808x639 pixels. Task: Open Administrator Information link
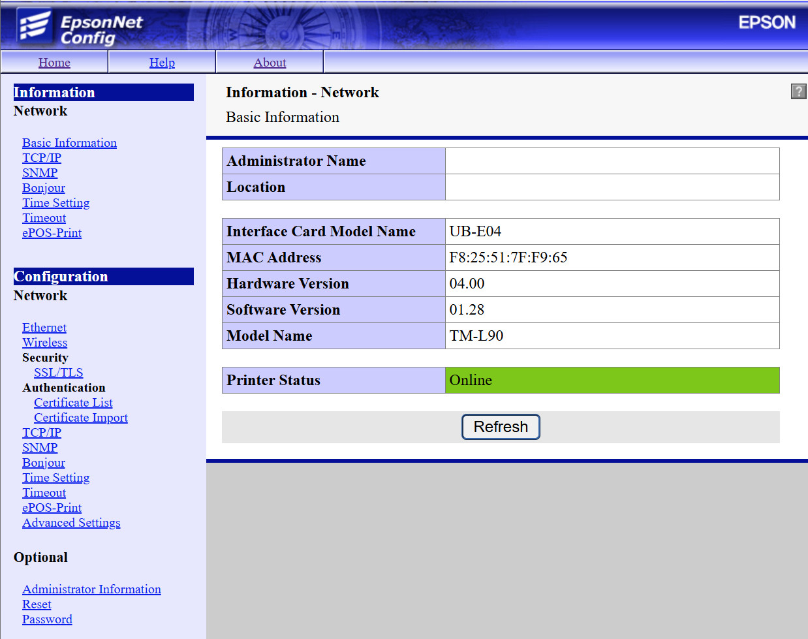coord(91,589)
